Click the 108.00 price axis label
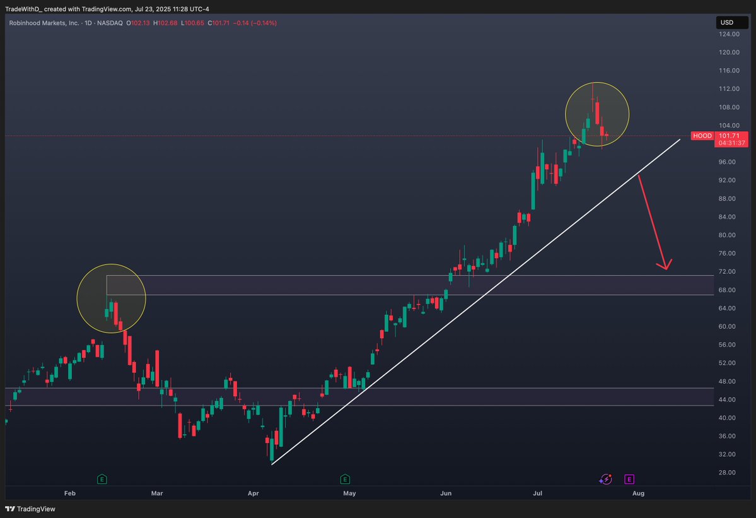 tap(729, 107)
